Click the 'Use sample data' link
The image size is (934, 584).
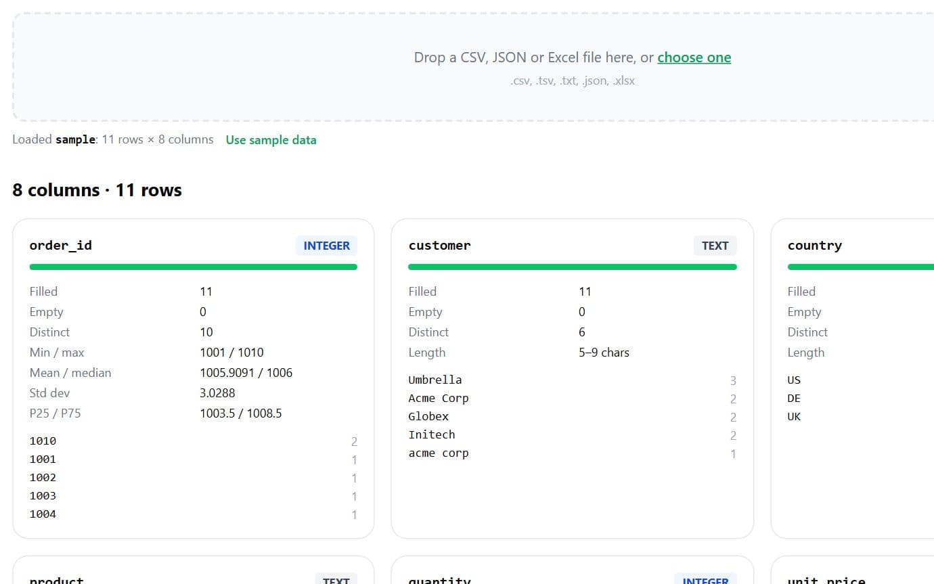pos(271,140)
